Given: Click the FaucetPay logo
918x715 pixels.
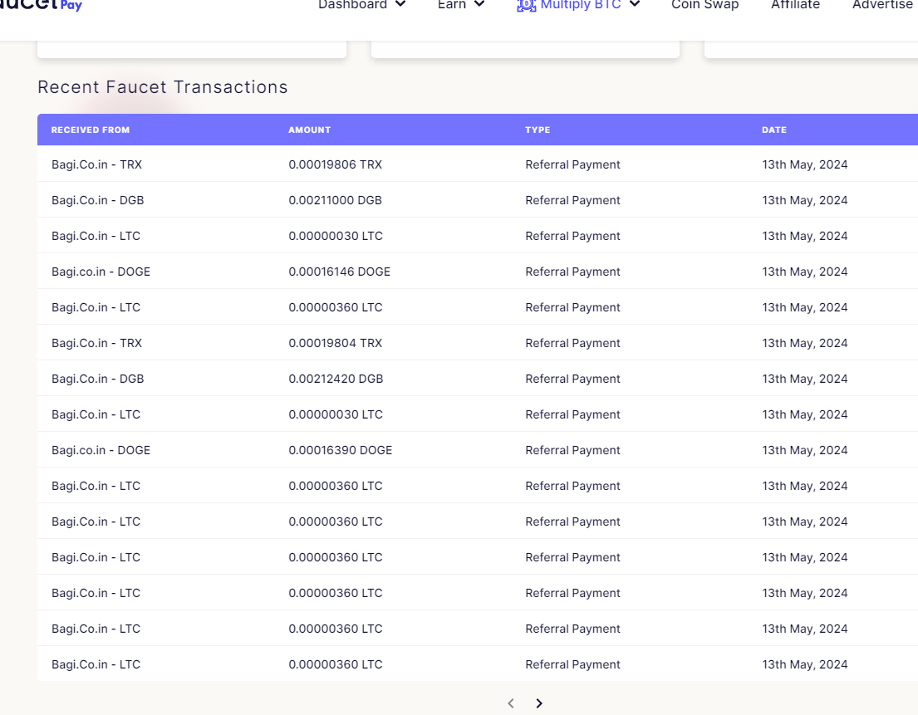Looking at the screenshot, I should [41, 5].
